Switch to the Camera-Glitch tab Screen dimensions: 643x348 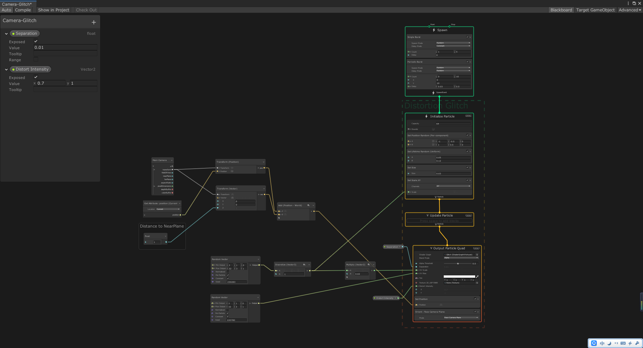click(x=17, y=4)
